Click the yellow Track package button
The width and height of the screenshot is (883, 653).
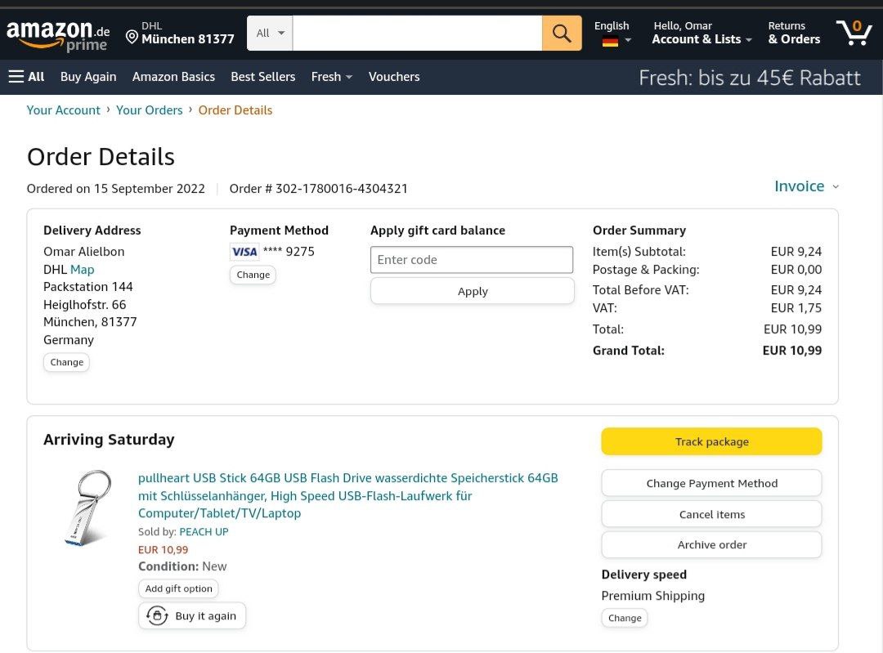coord(711,441)
